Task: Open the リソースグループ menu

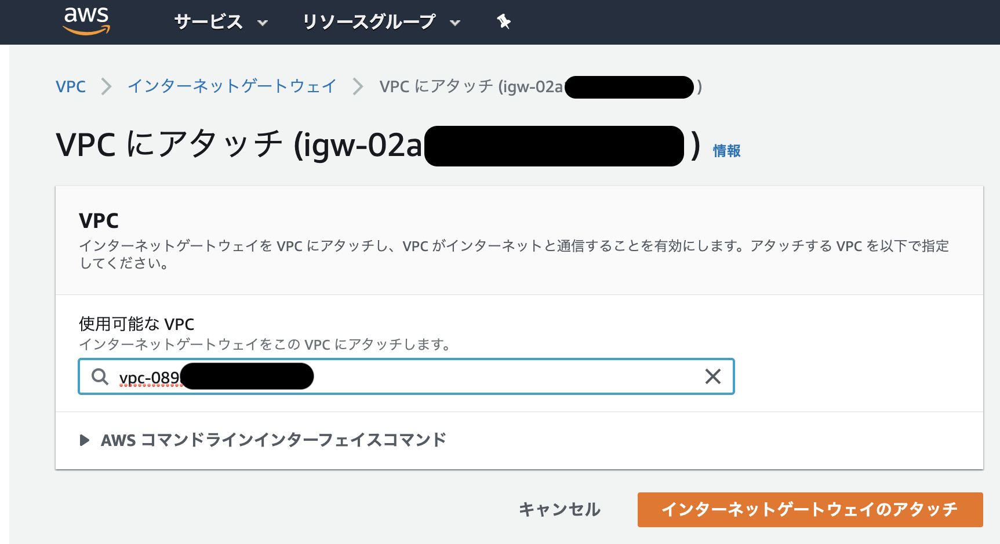Action: point(381,22)
